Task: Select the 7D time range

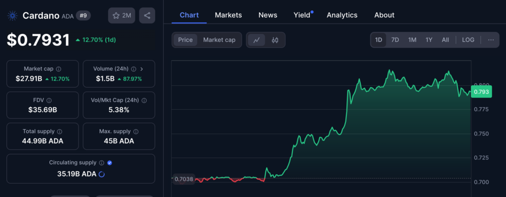Action: [x=395, y=40]
